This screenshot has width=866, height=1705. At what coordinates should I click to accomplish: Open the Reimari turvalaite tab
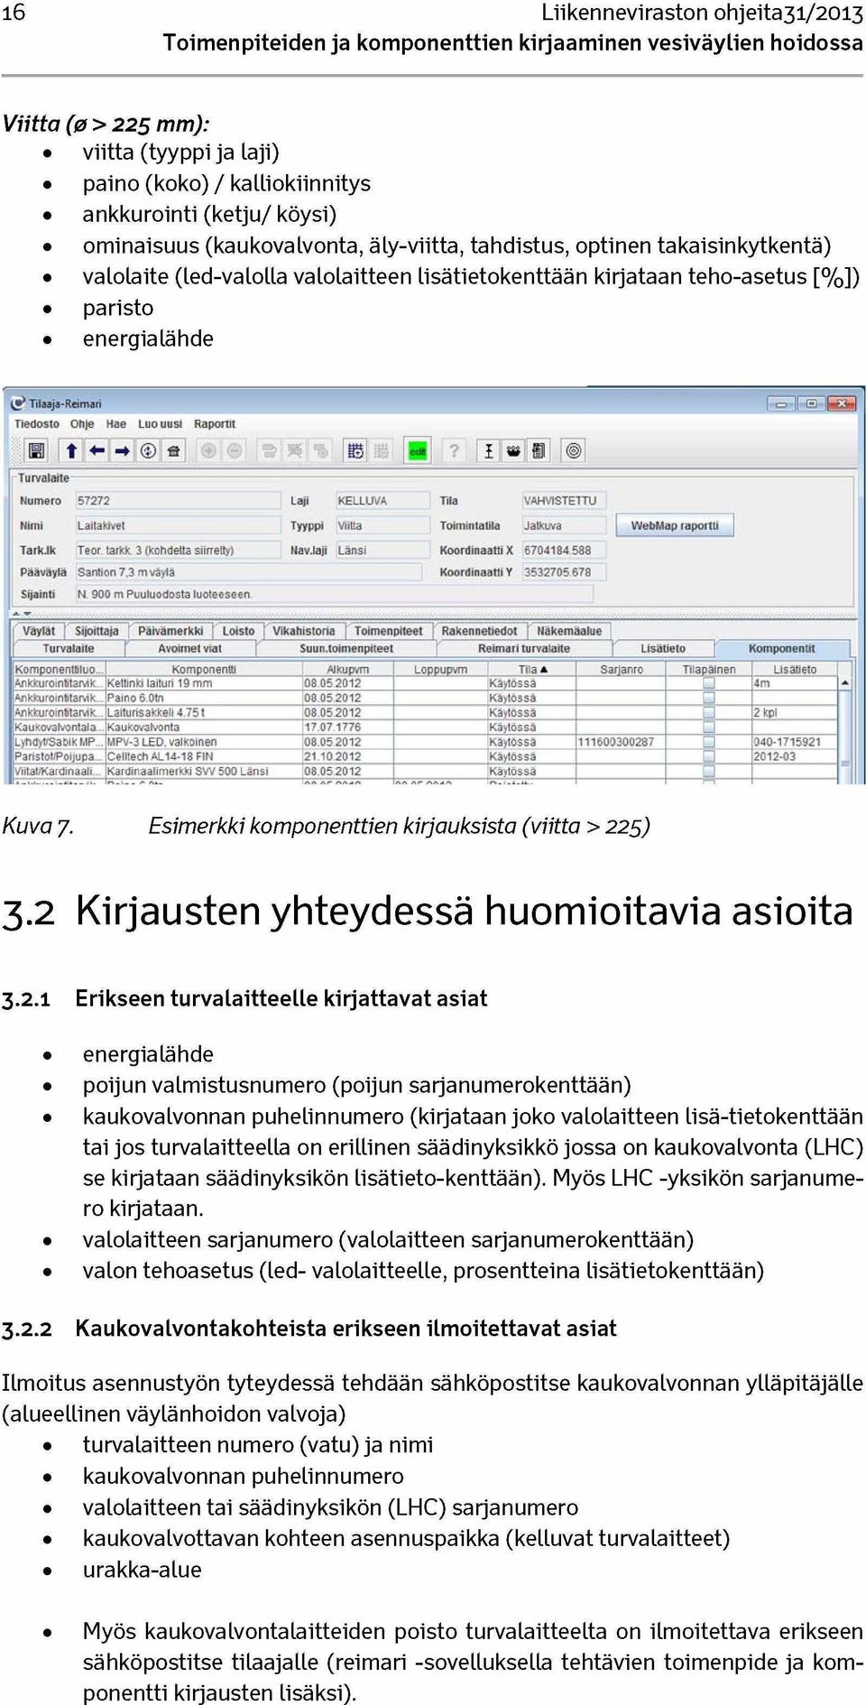click(x=524, y=648)
